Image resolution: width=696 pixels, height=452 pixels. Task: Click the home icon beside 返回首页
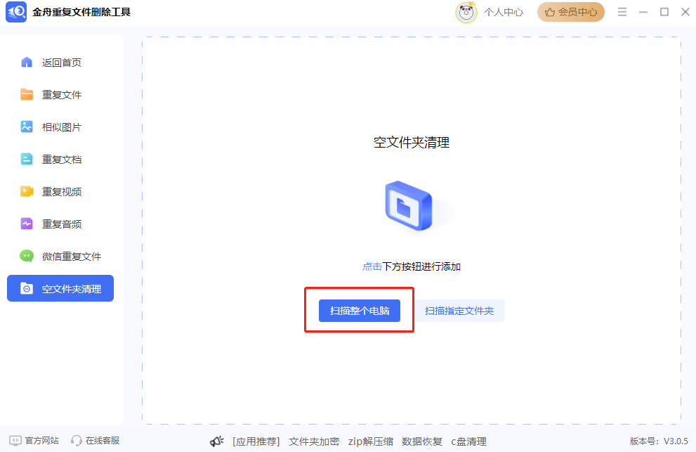27,63
